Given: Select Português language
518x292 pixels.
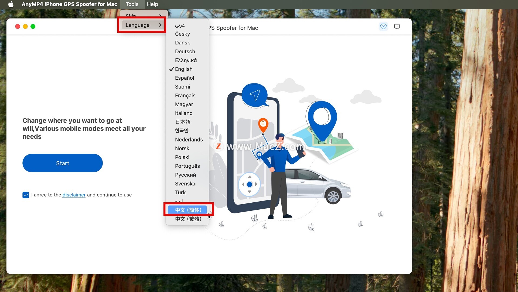Looking at the screenshot, I should pyautogui.click(x=187, y=166).
